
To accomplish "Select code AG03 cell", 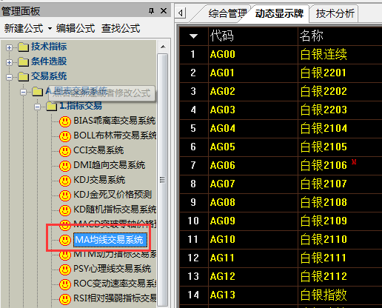I will 253,110.
